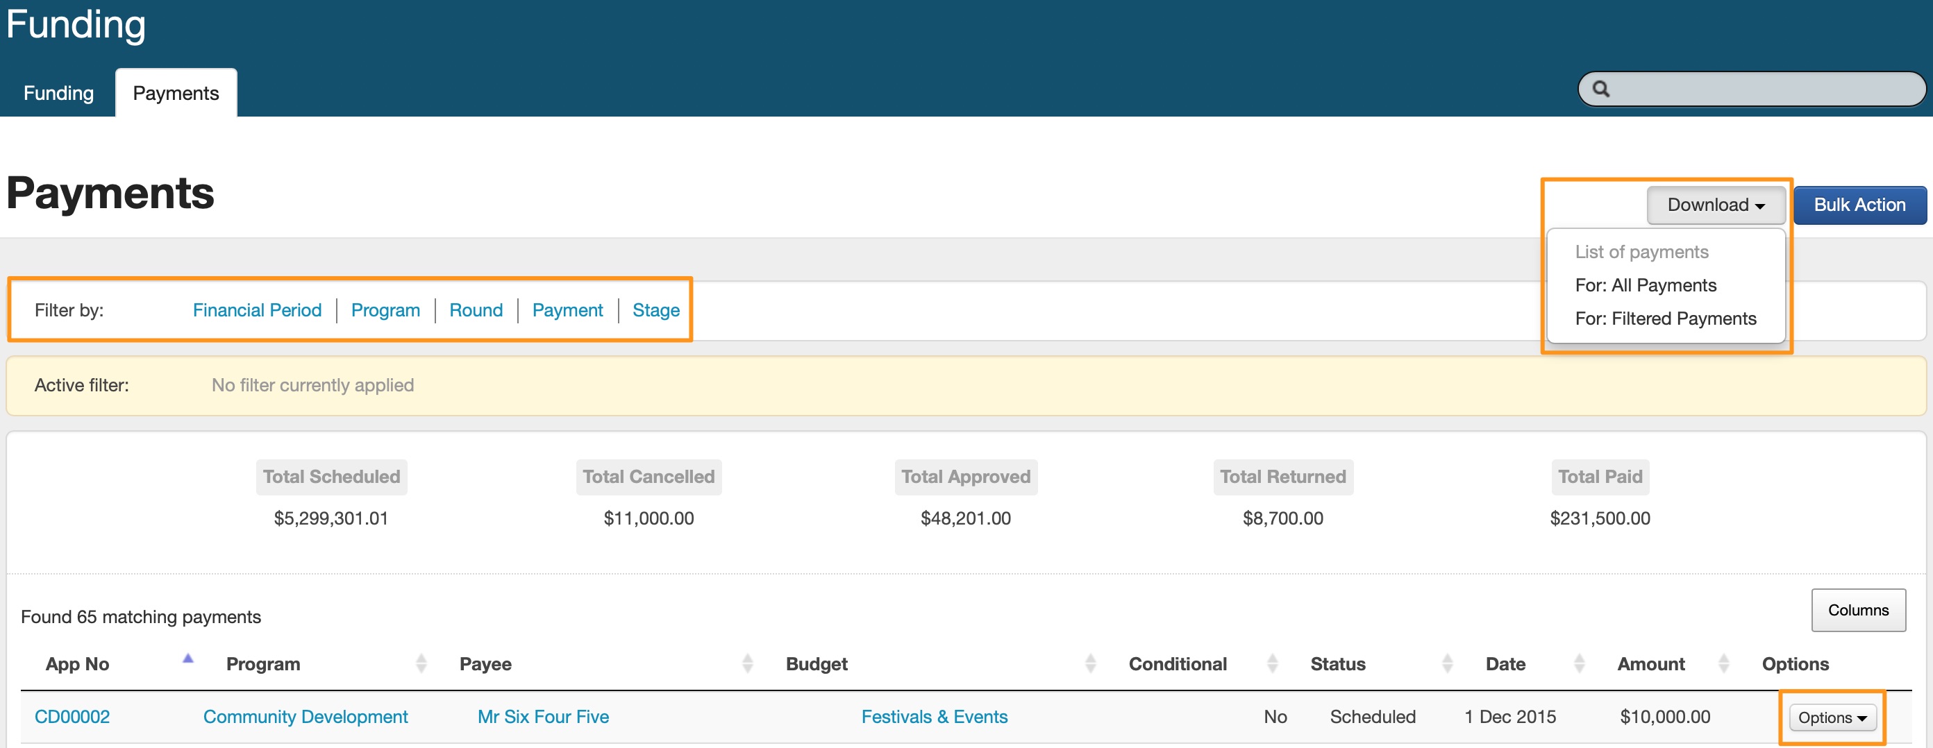Screen dimensions: 1933x748
Task: Open the Financial Period filter
Action: coord(257,310)
